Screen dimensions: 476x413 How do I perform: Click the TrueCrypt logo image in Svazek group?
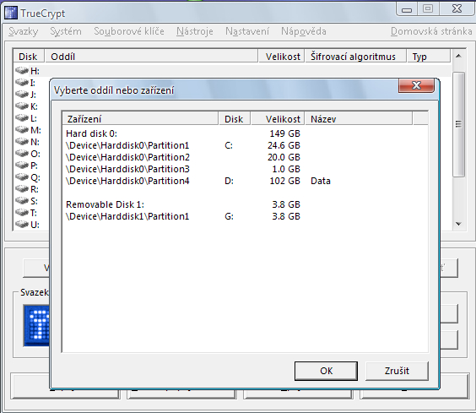click(x=36, y=325)
